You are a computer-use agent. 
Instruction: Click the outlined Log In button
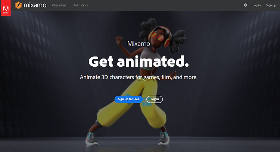click(x=155, y=99)
